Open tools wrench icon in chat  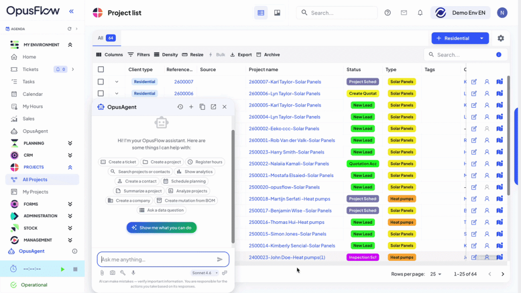(123, 273)
